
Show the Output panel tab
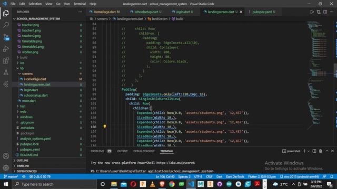click(x=122, y=151)
